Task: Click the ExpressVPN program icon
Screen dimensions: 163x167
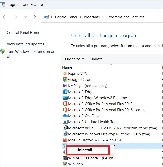Action: 65,74
